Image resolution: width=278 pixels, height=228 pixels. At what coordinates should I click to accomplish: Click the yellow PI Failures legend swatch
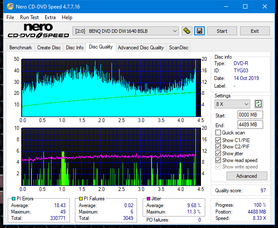(x=81, y=199)
